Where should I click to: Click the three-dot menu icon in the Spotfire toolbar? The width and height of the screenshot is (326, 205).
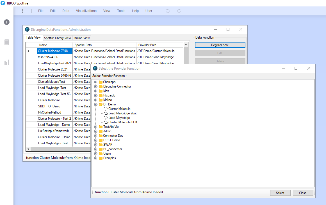[x=22, y=11]
